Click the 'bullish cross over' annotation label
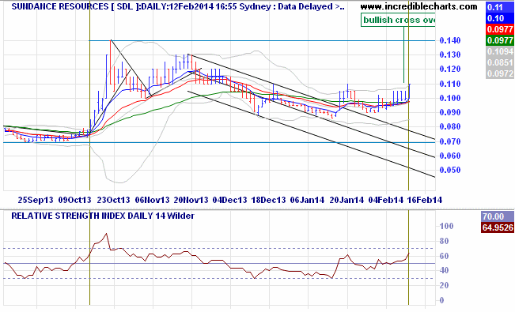The height and width of the screenshot is (312, 515). [x=398, y=20]
